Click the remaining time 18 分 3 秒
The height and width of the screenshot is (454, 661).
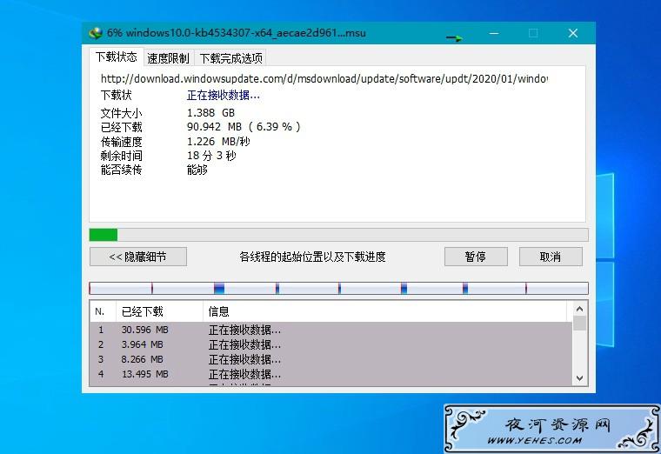[x=211, y=156]
